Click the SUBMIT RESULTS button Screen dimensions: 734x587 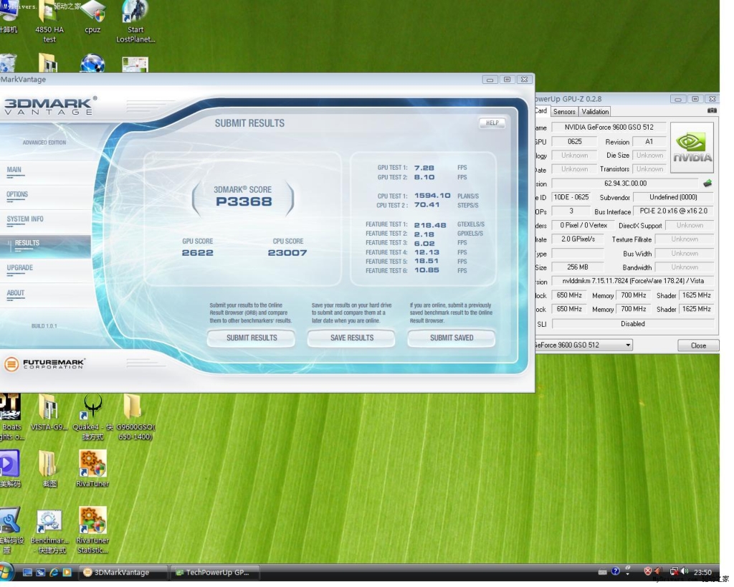252,338
